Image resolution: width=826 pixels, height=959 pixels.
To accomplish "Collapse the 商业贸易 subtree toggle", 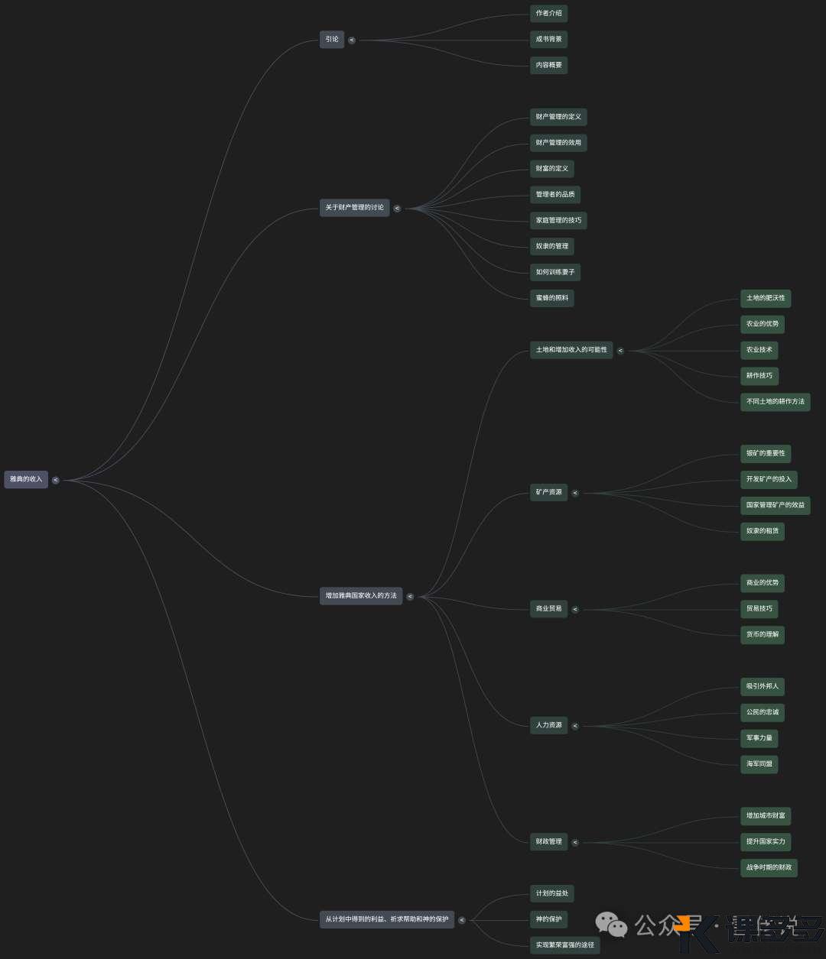I will (575, 609).
